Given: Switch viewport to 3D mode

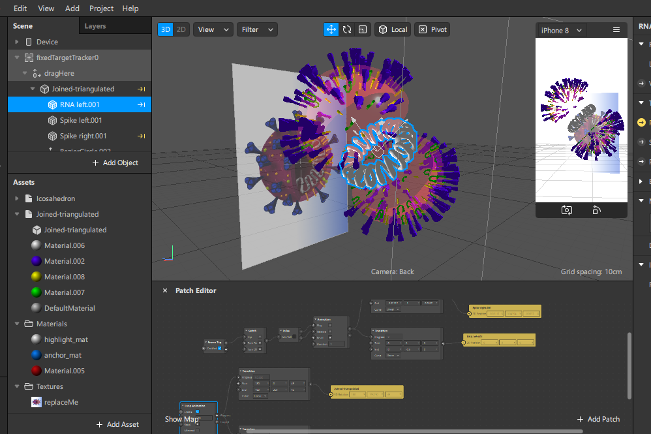Looking at the screenshot, I should coord(165,29).
